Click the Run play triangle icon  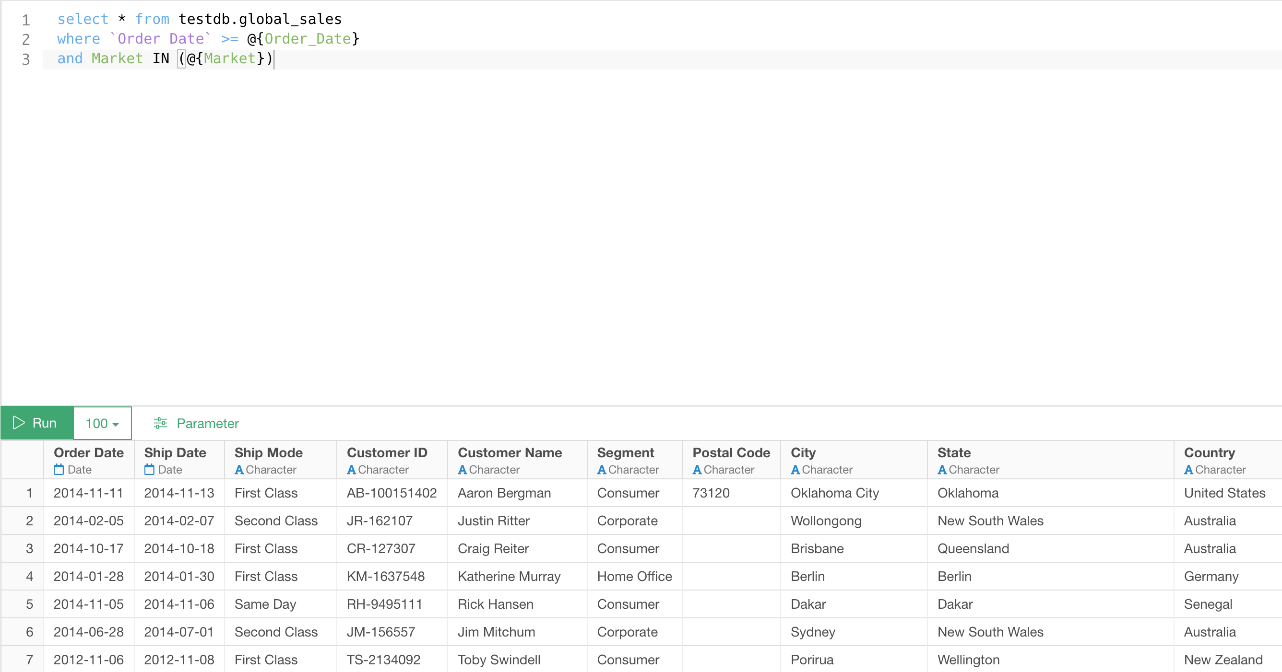coord(18,422)
